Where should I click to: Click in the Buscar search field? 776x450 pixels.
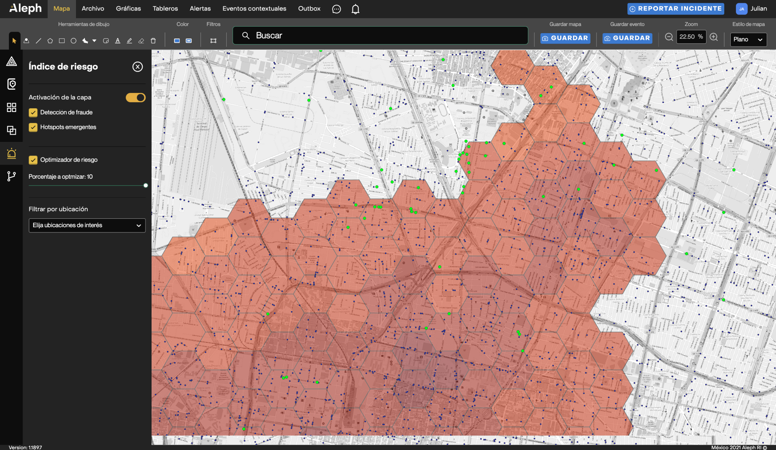380,36
